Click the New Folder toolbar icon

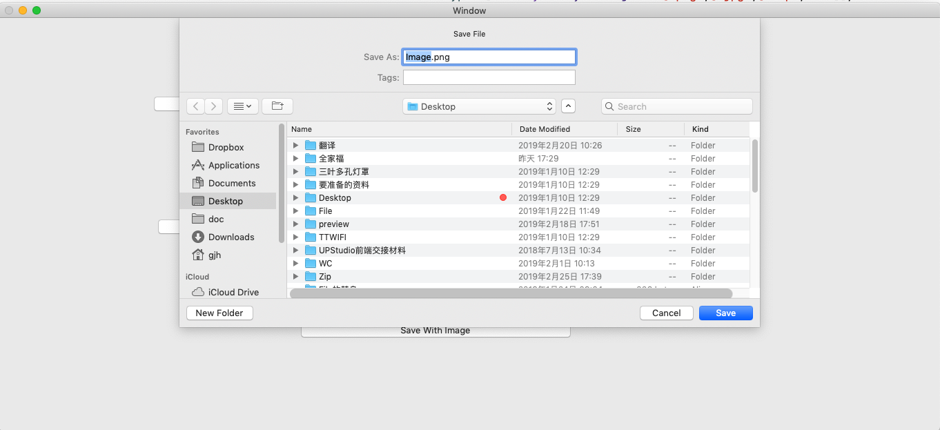click(x=277, y=106)
